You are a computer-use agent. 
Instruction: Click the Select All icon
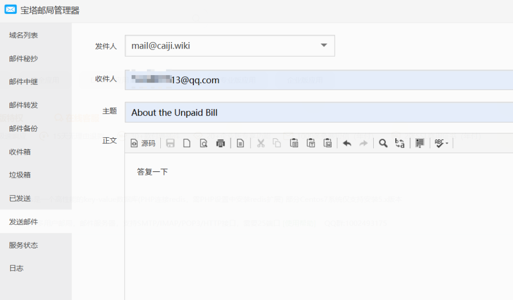pos(420,143)
